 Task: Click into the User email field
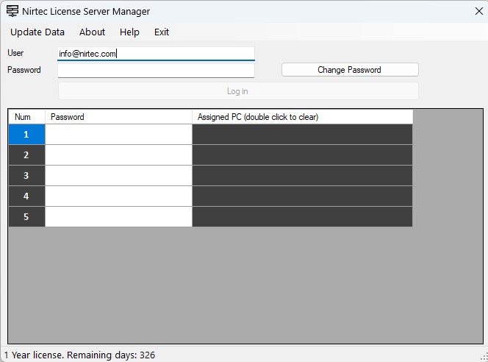pos(156,54)
